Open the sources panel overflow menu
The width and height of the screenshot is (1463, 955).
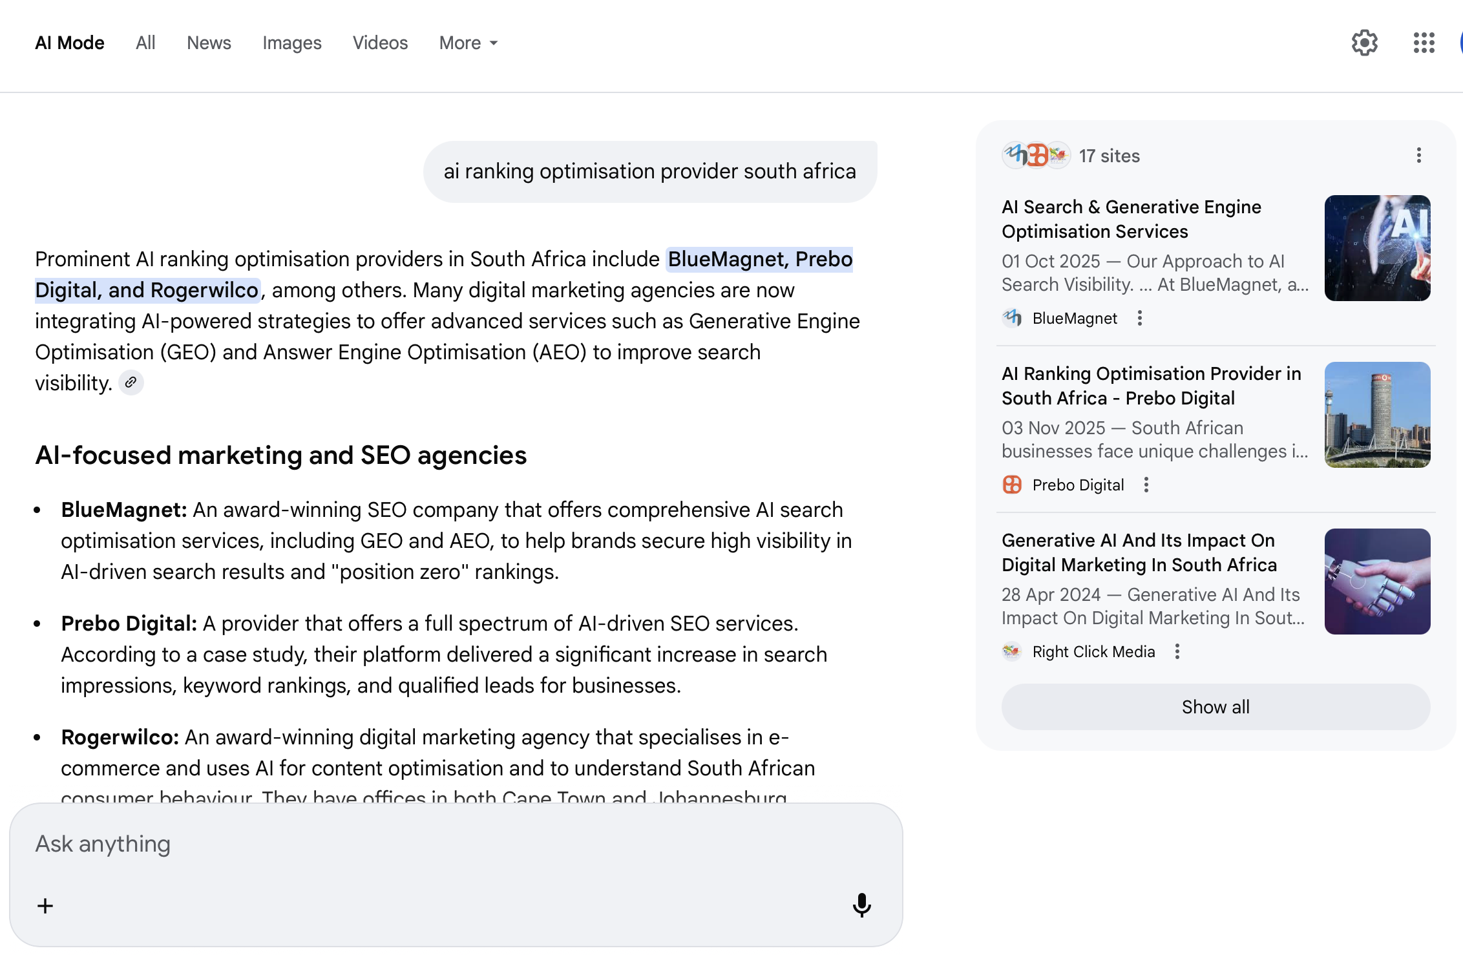[1418, 155]
